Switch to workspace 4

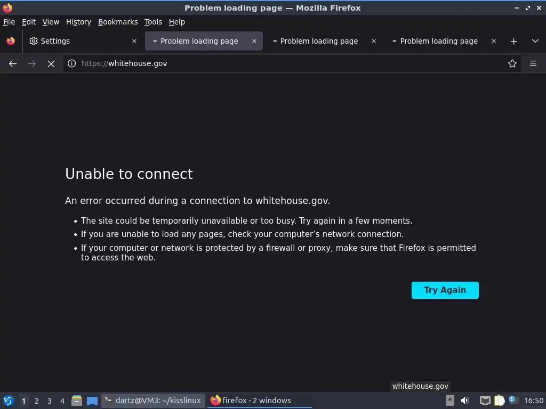coord(62,401)
